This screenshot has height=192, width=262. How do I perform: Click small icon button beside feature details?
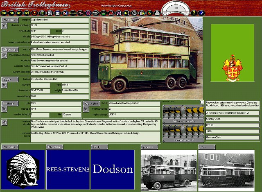coord(5,122)
